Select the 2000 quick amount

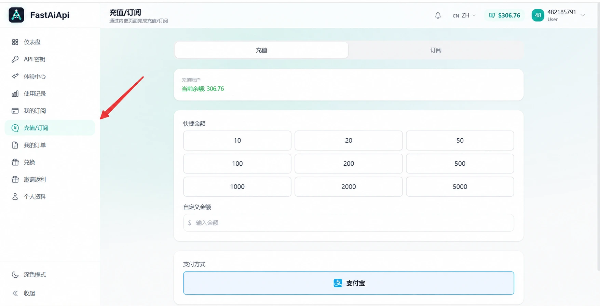(349, 186)
